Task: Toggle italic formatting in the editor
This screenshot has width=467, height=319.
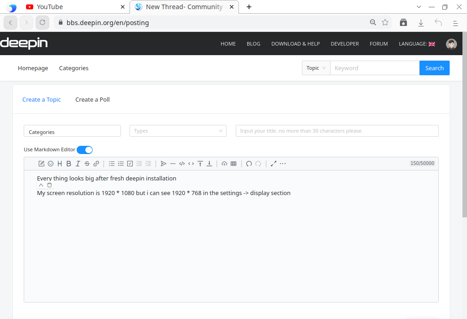Action: [78, 164]
